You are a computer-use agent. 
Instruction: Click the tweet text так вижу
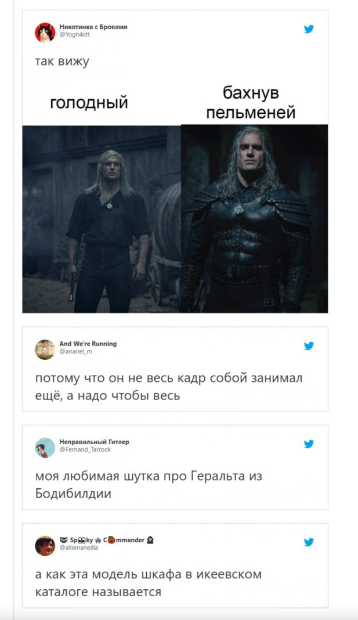click(x=62, y=62)
